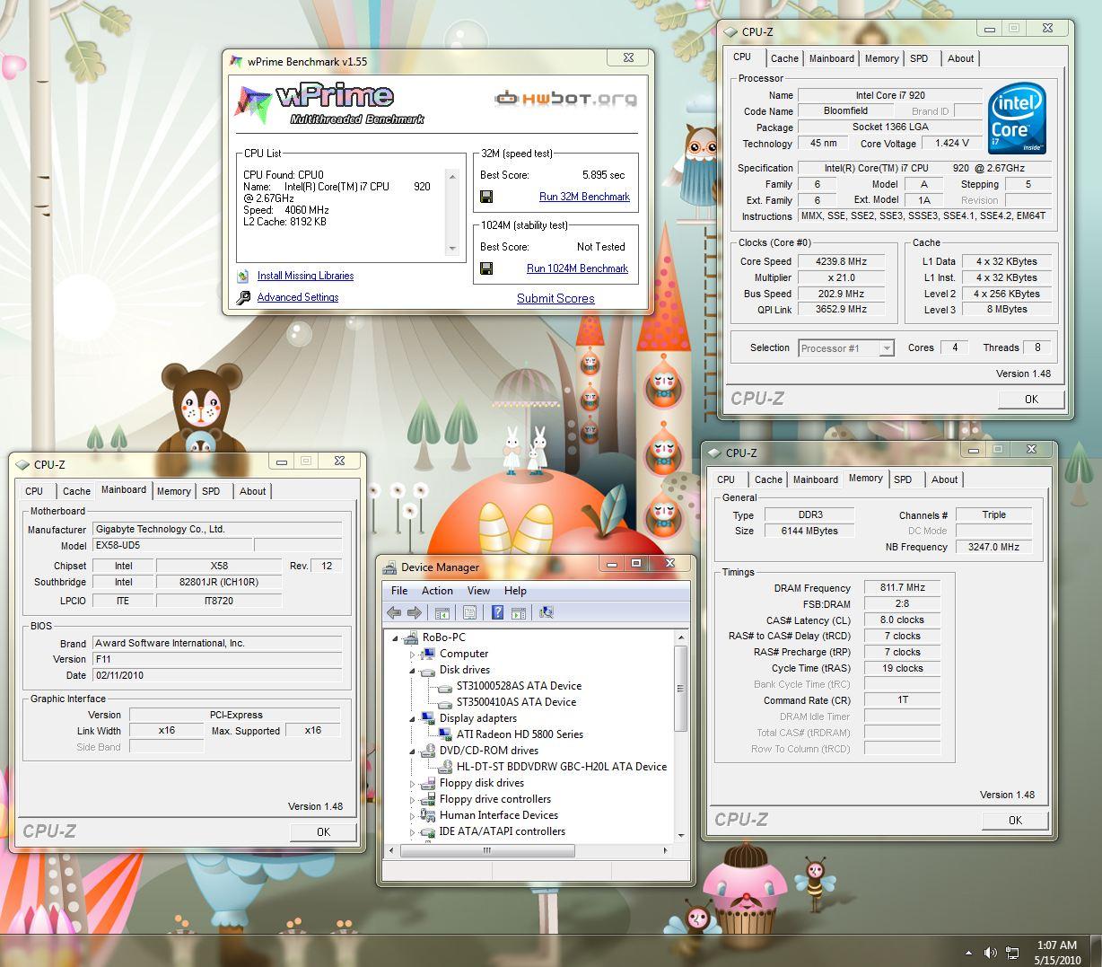Click the Core Speed 4239.8 MHz value
This screenshot has width=1102, height=967.
click(841, 261)
